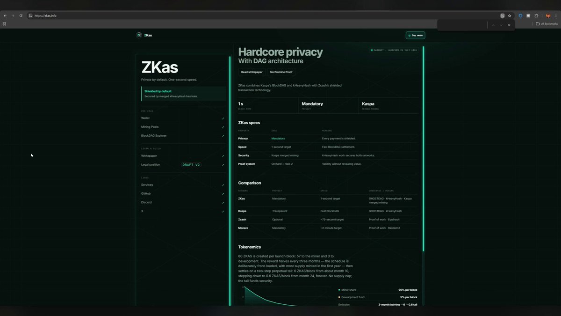Click the arrow icon beside Services
This screenshot has height=316, width=561.
pos(223,185)
